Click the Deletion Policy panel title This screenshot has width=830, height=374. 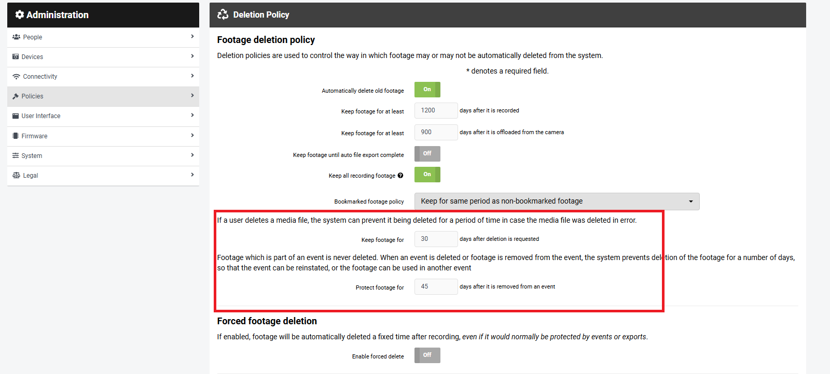(261, 15)
